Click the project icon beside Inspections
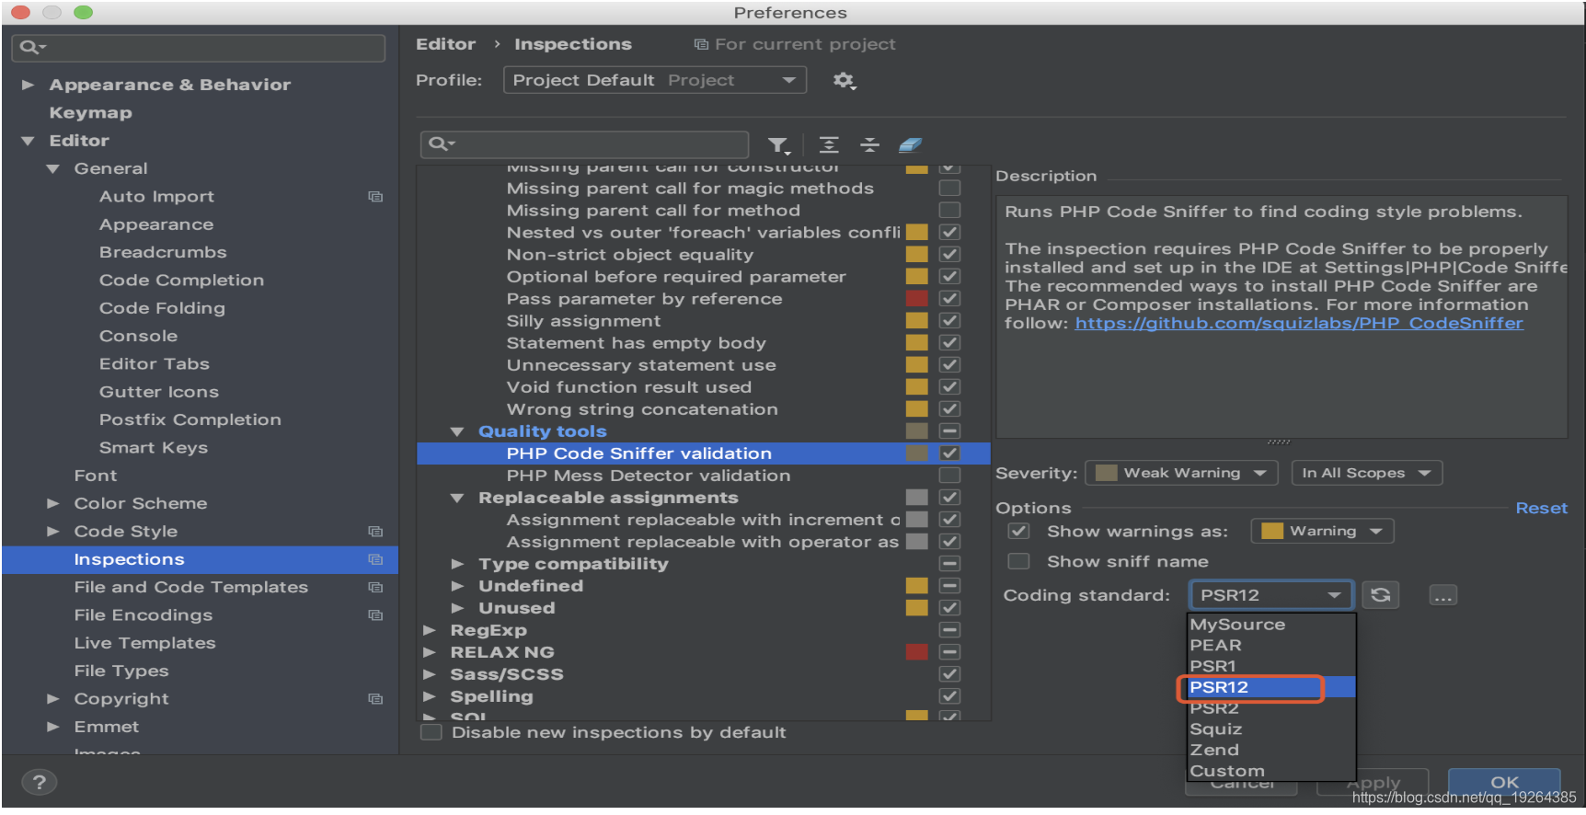 coord(375,559)
